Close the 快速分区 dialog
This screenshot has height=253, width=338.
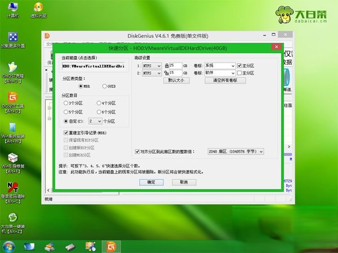pyautogui.click(x=277, y=47)
